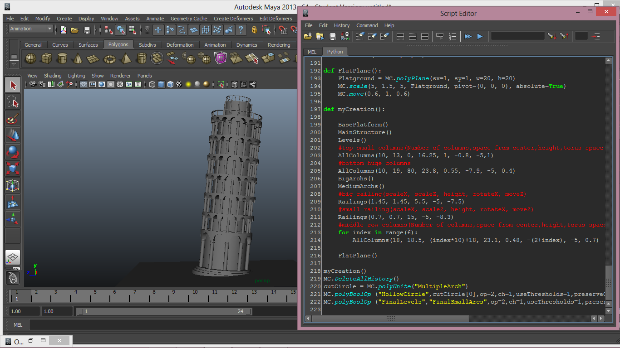Toggle textured display using the checker icon
This screenshot has width=620, height=348.
click(179, 84)
